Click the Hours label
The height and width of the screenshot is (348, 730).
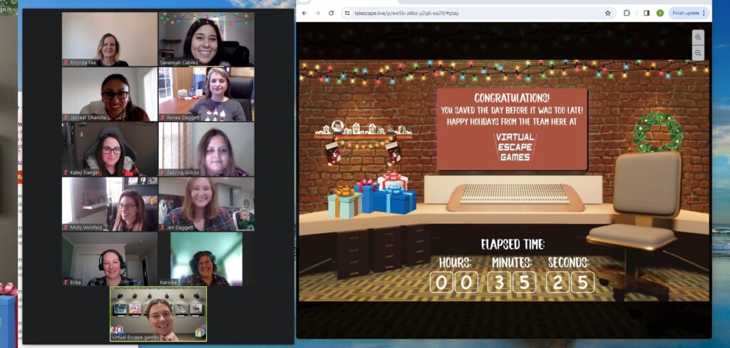[x=456, y=262]
